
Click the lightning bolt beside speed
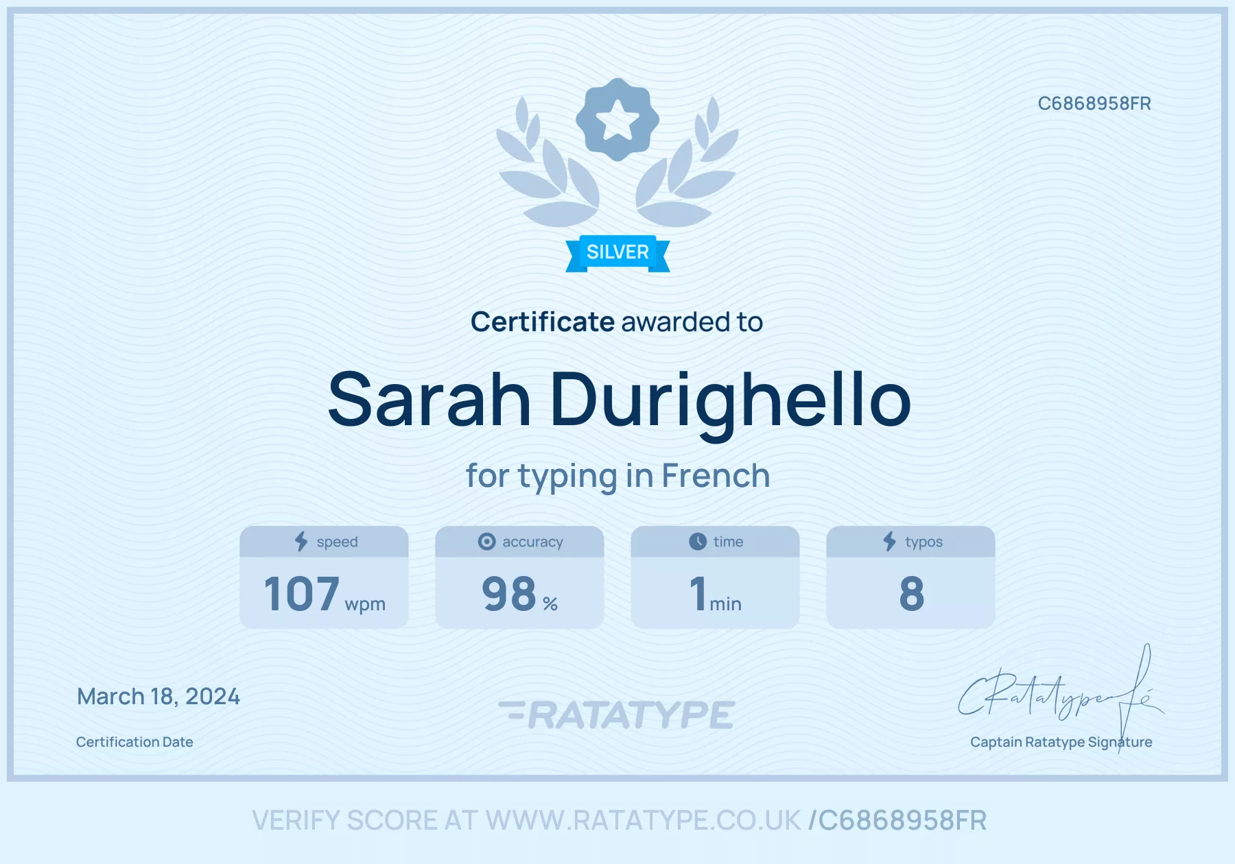(301, 542)
